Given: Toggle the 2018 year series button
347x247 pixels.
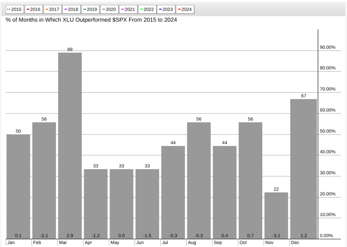Looking at the screenshot, I should point(72,10).
